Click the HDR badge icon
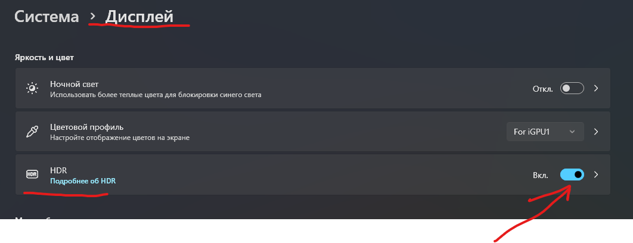633x243 pixels. coord(32,175)
